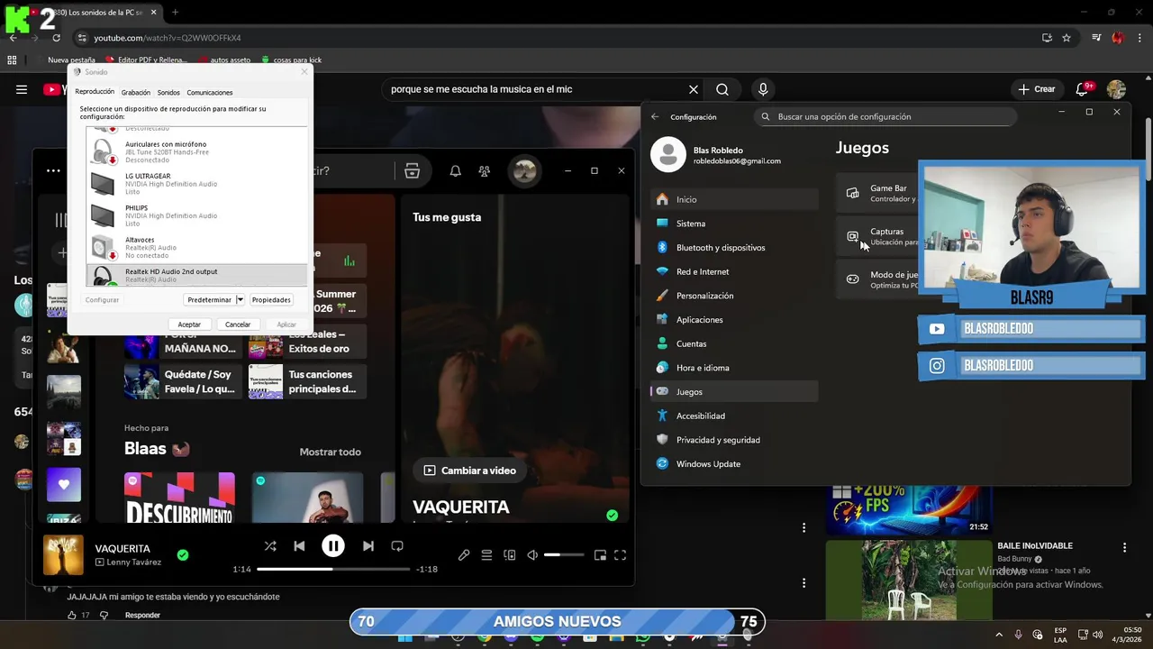Open the VAQUERITA album art thumbnail

pos(63,554)
